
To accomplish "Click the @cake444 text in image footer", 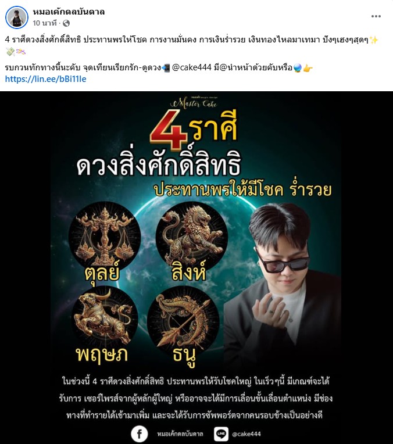I will click(x=246, y=434).
